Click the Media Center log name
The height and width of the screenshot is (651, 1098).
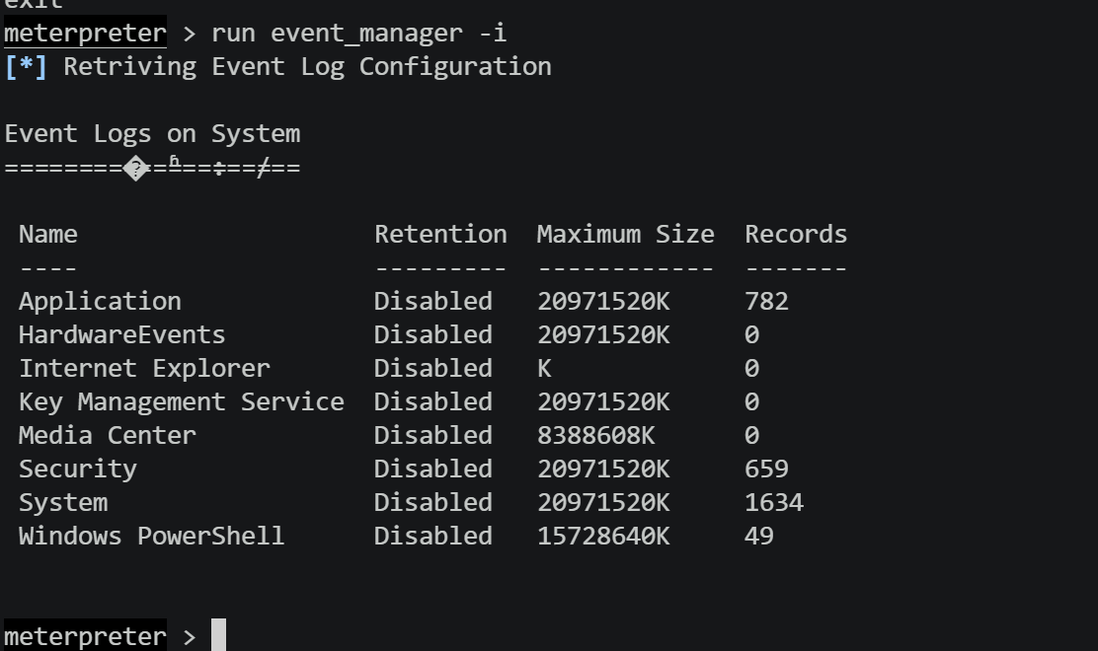point(108,436)
